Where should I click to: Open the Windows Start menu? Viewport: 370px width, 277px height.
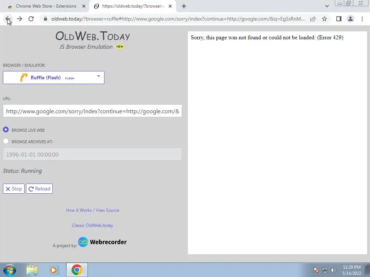(x=9, y=270)
